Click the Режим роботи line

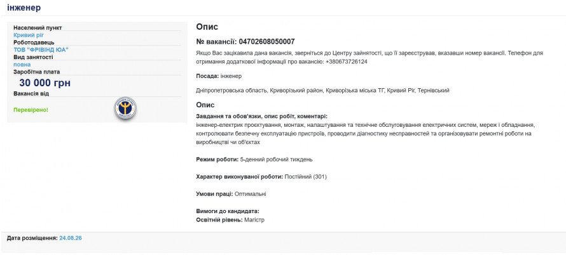point(254,159)
